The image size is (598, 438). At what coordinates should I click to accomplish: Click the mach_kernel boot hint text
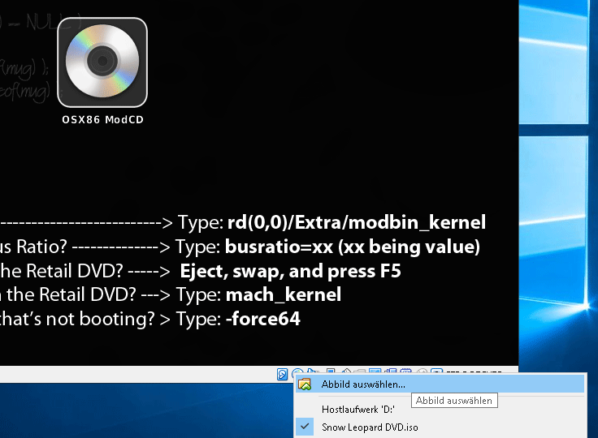click(x=284, y=294)
